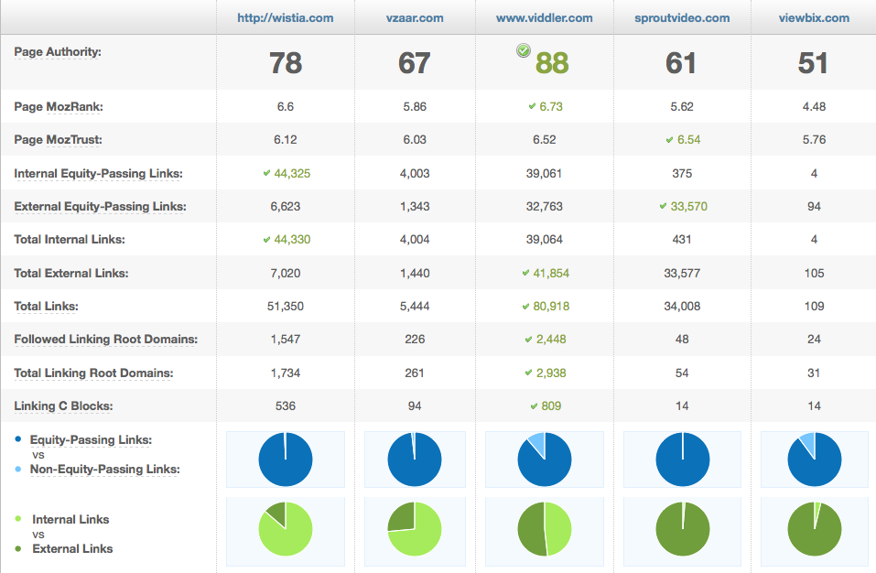Click the Page MozRank label

pyautogui.click(x=59, y=107)
